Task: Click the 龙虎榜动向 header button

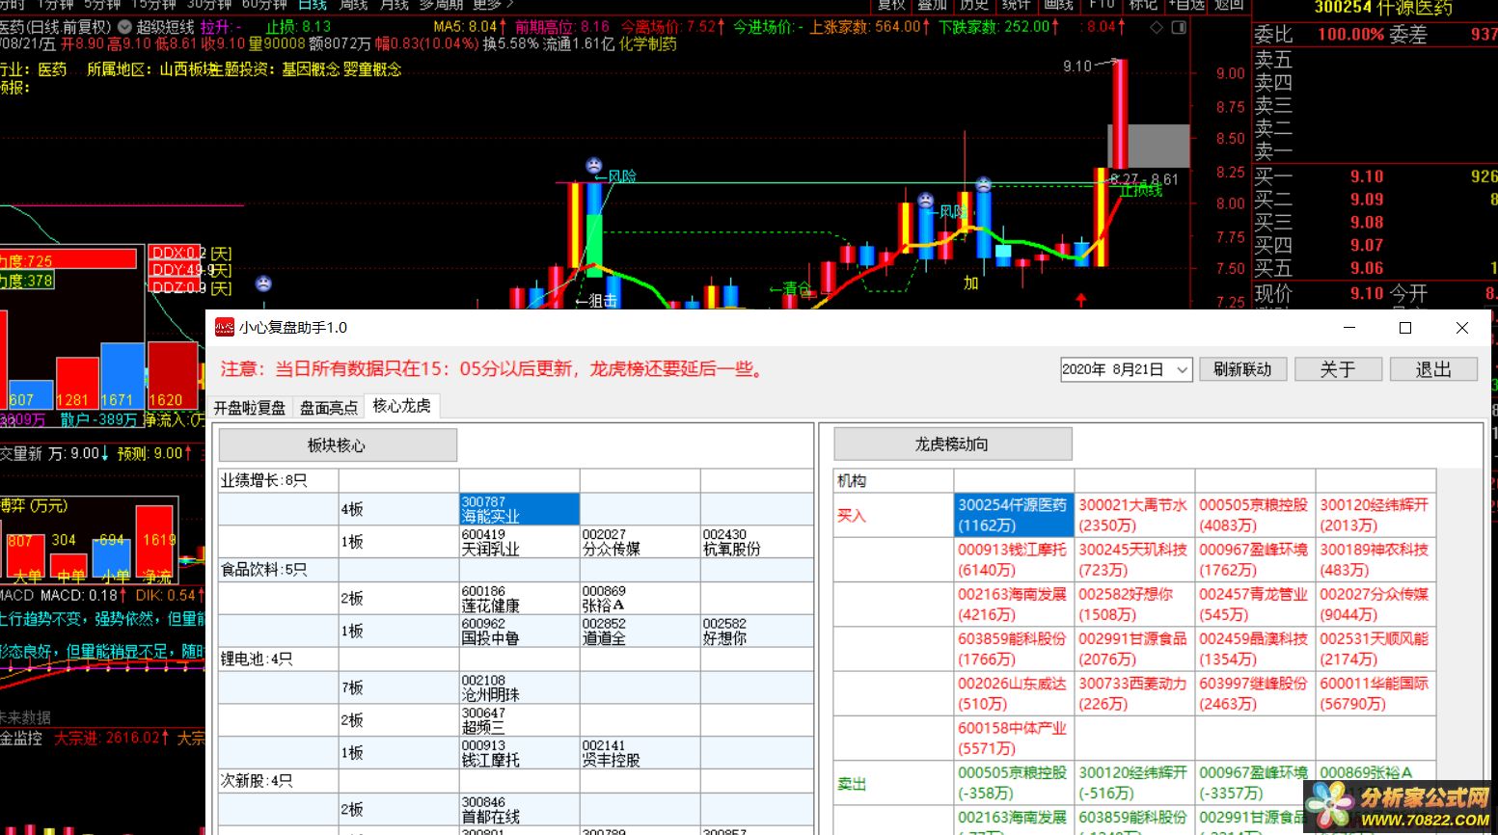Action: (x=952, y=444)
